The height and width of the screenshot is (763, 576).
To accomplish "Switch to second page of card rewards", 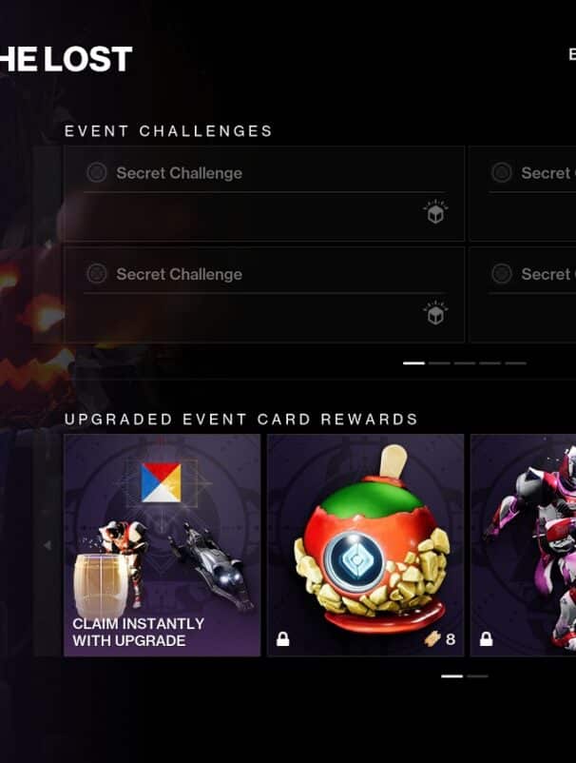I will tap(477, 675).
